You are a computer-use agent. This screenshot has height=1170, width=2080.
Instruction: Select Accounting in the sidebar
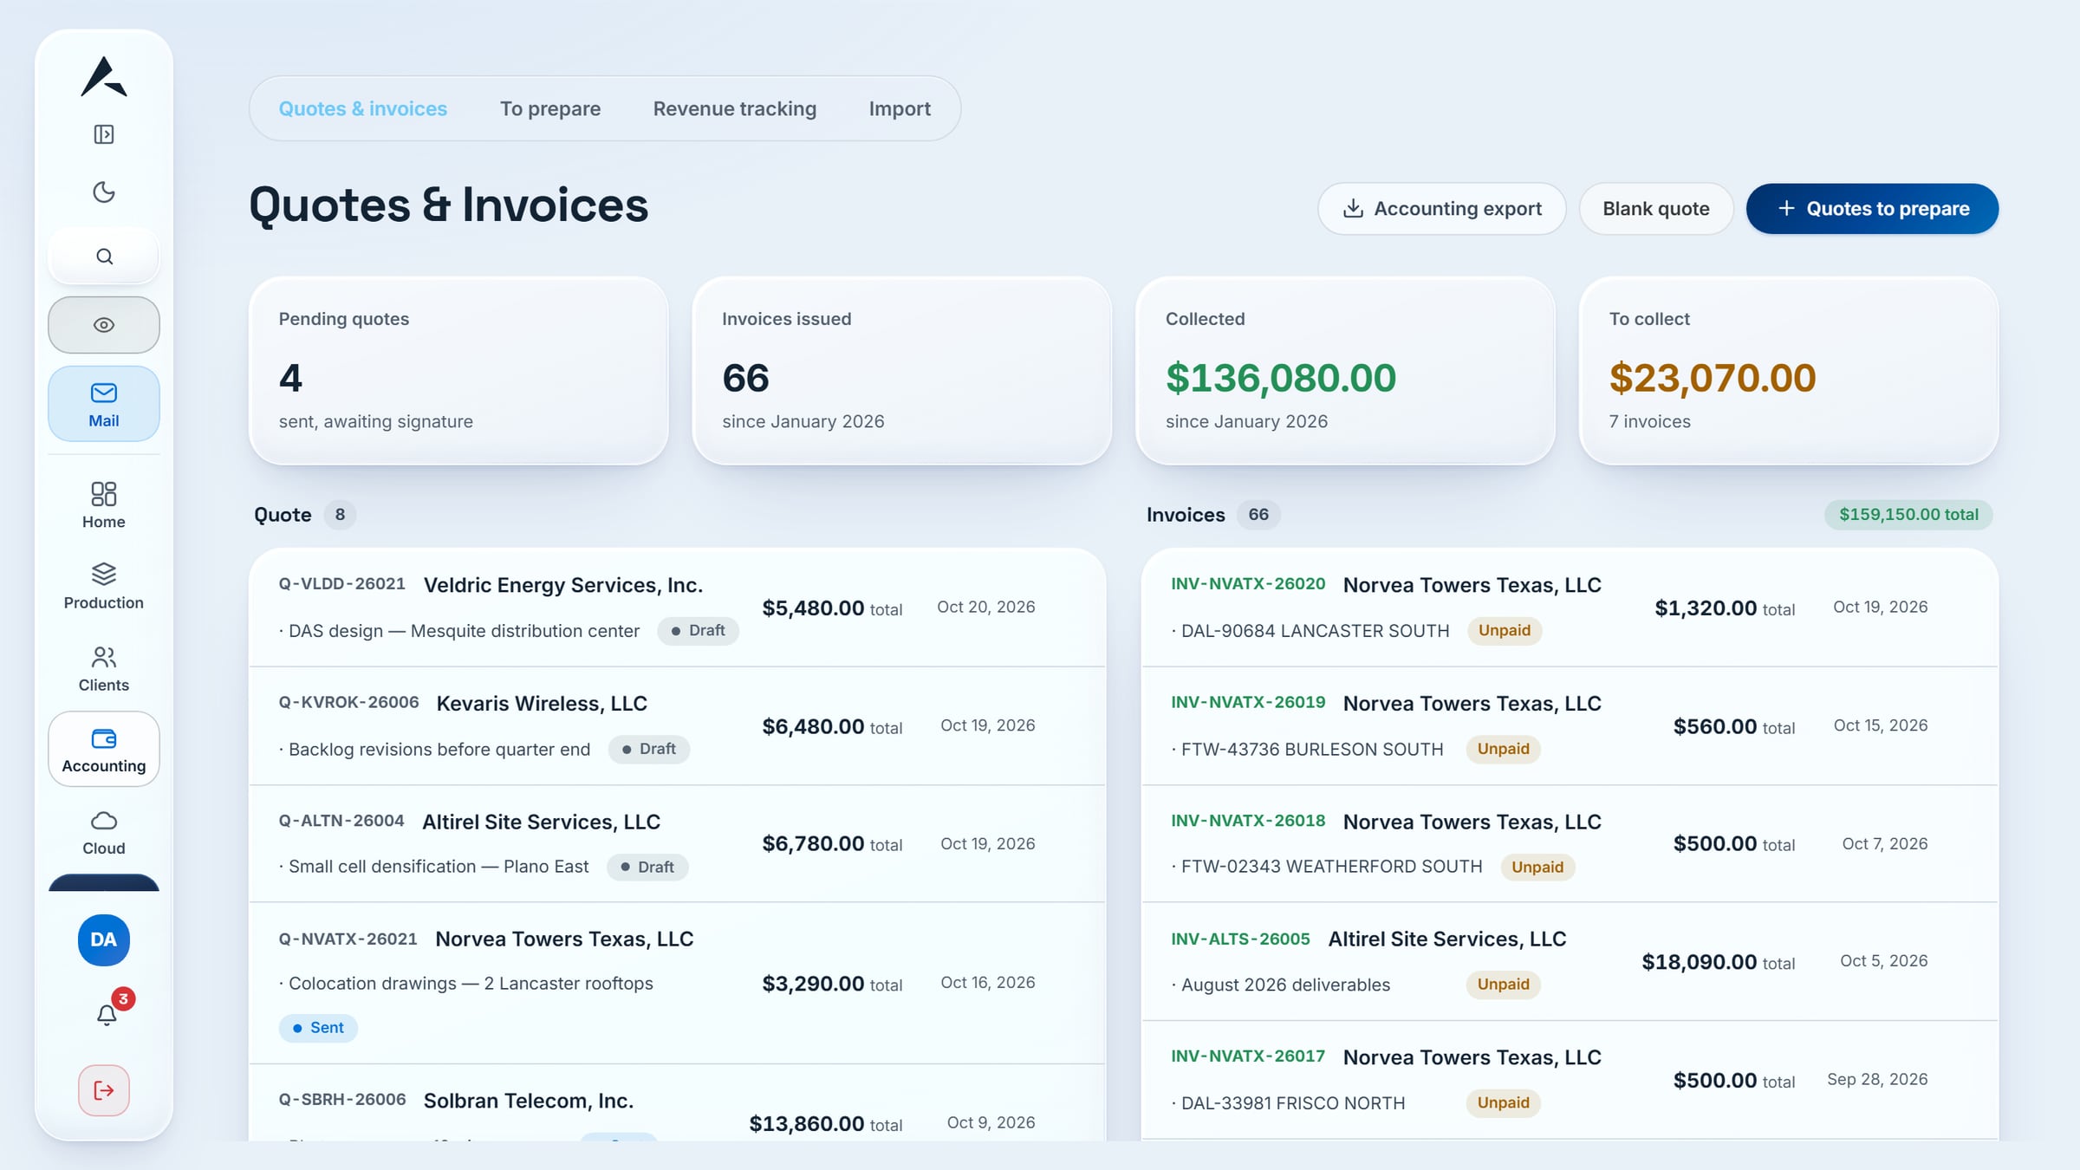click(104, 750)
